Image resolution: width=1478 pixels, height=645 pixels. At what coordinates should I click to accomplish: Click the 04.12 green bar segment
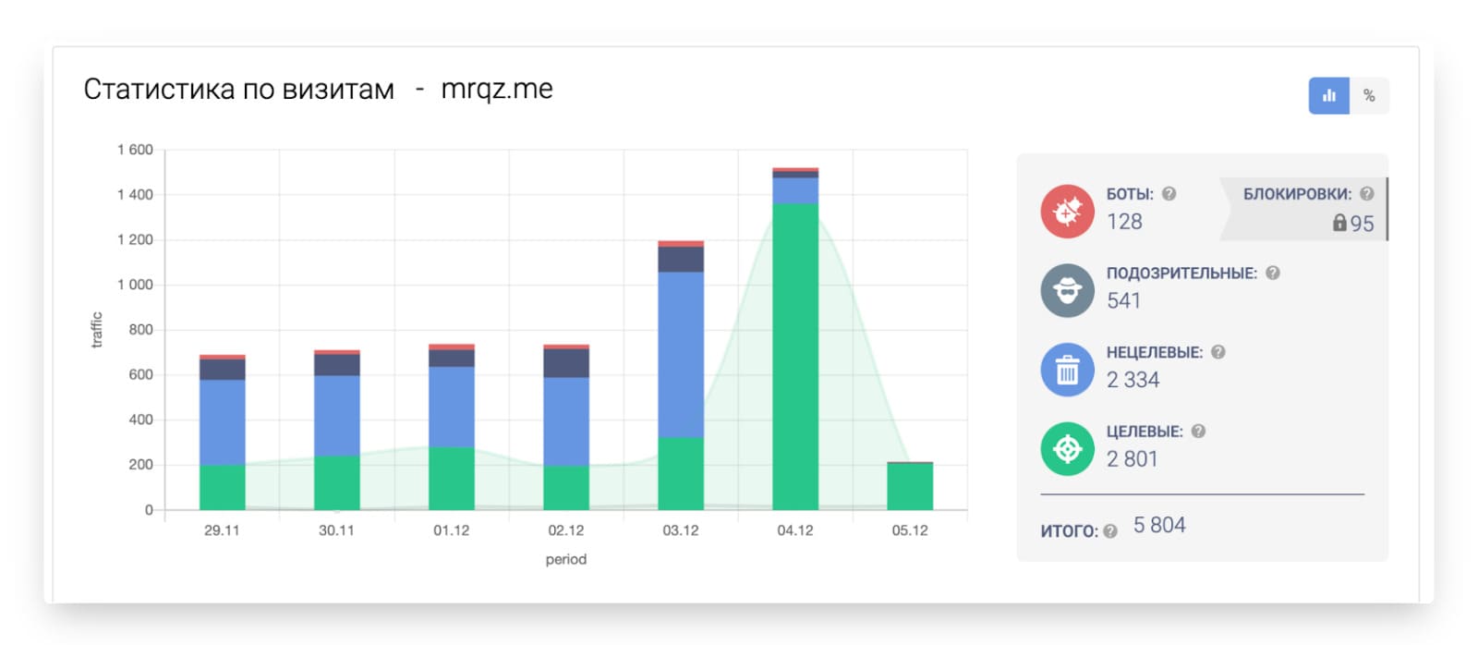click(795, 357)
